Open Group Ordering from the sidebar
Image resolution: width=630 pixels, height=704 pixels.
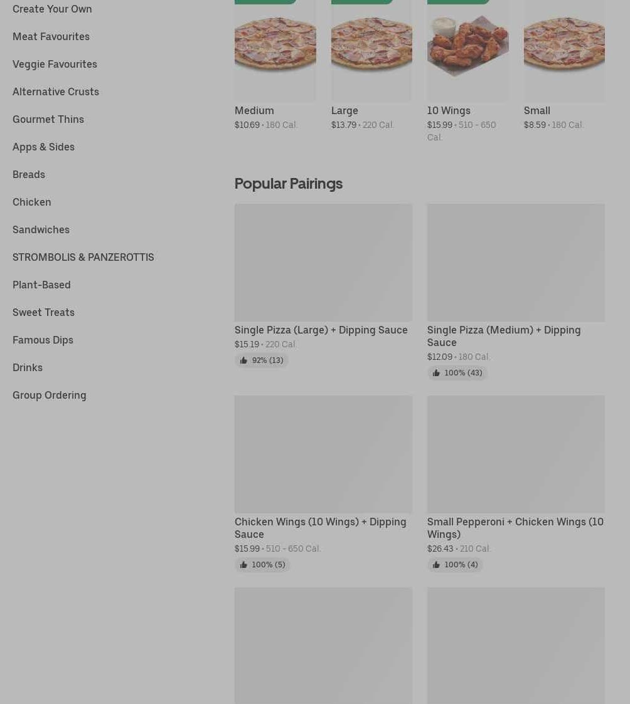(49, 395)
